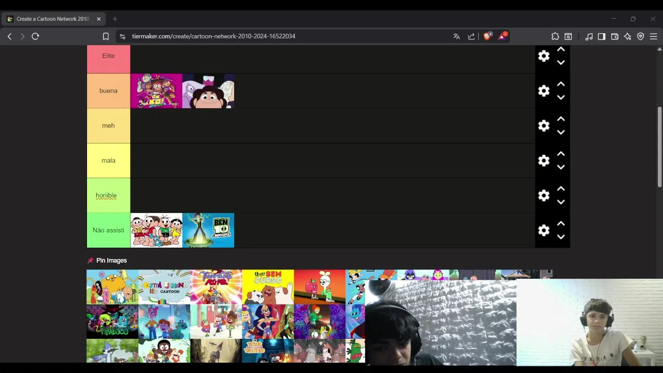Click the mala tier label
This screenshot has height=373, width=663.
108,161
